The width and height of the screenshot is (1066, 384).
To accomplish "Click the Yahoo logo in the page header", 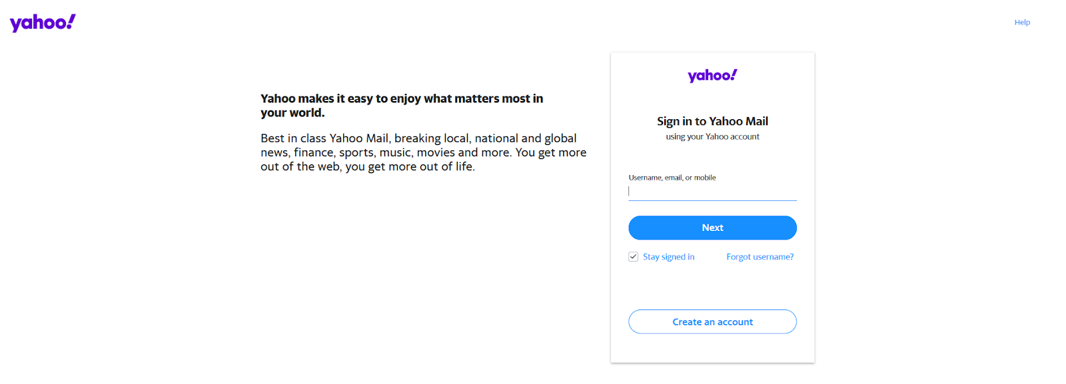I will coord(43,23).
